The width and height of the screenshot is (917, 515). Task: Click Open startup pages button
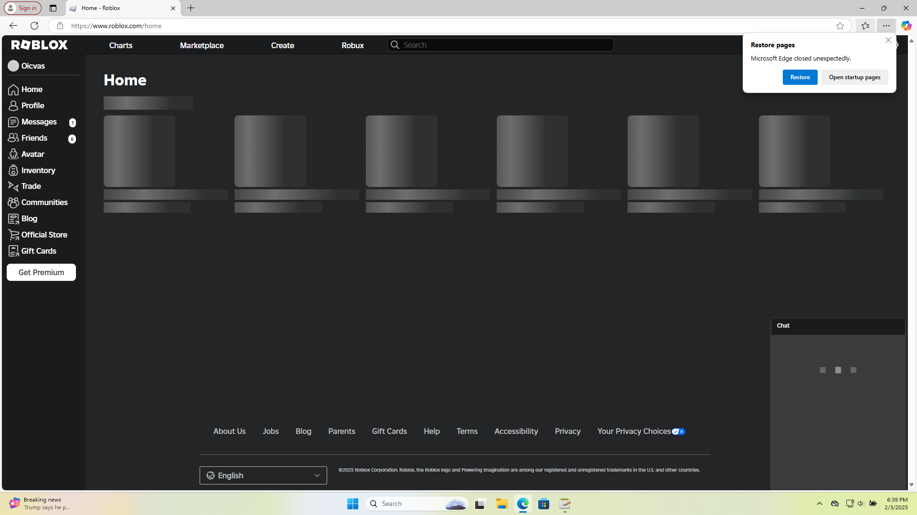pos(855,77)
